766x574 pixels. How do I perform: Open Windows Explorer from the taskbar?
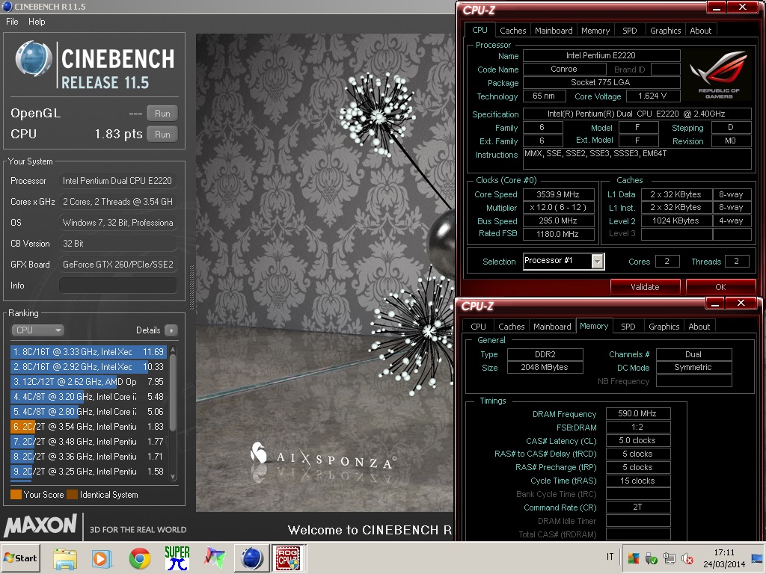tap(65, 558)
